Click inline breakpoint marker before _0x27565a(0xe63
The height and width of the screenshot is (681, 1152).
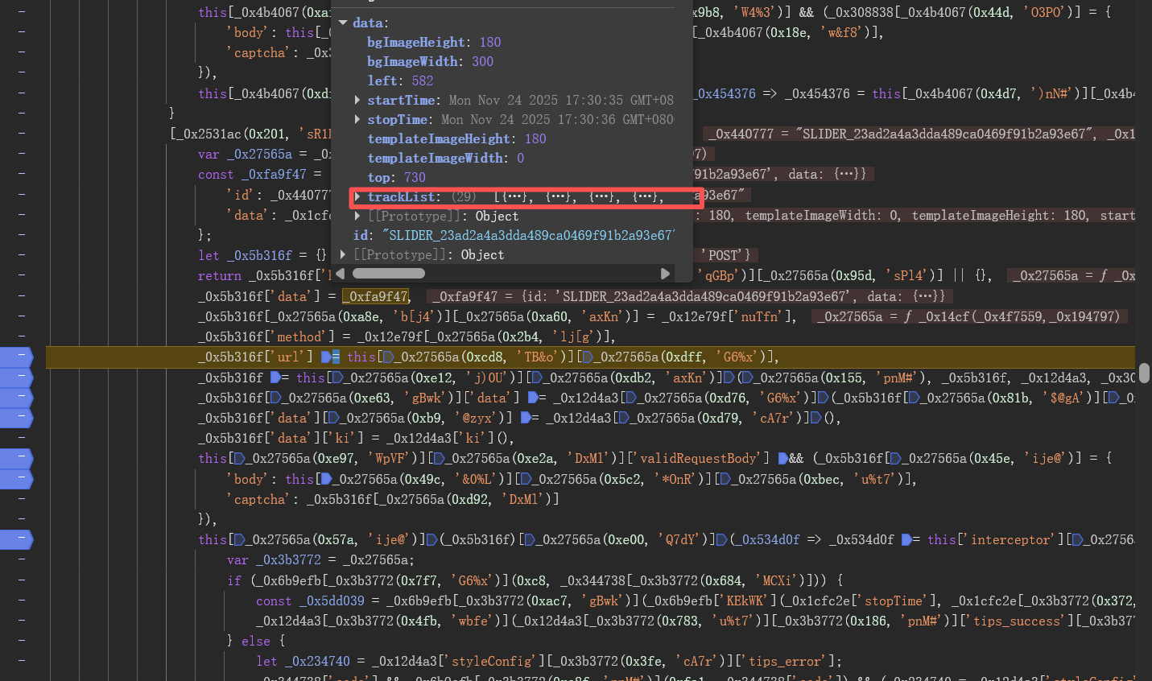[275, 398]
